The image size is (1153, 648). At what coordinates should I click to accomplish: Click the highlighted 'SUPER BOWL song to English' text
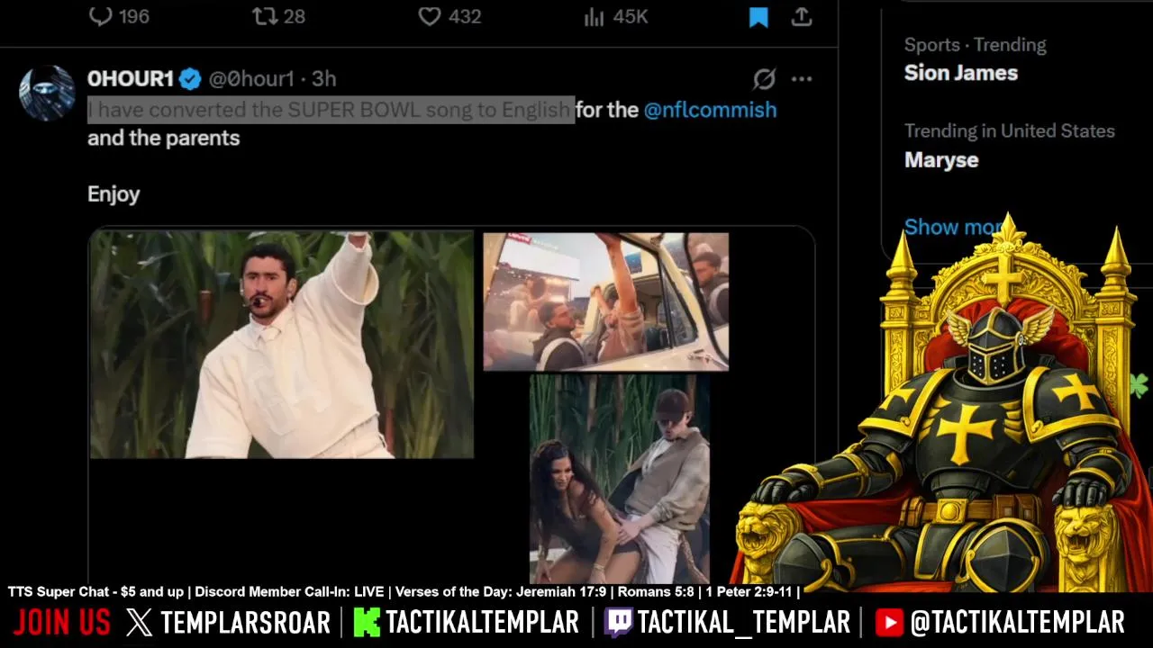point(429,110)
